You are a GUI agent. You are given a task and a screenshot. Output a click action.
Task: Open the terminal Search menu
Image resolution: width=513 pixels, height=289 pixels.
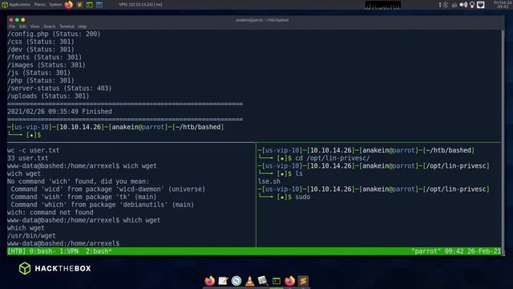tap(50, 26)
